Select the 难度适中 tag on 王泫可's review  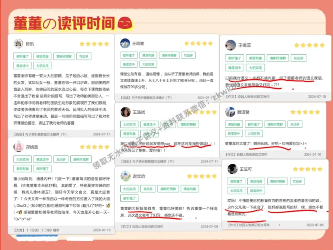(x=256, y=190)
